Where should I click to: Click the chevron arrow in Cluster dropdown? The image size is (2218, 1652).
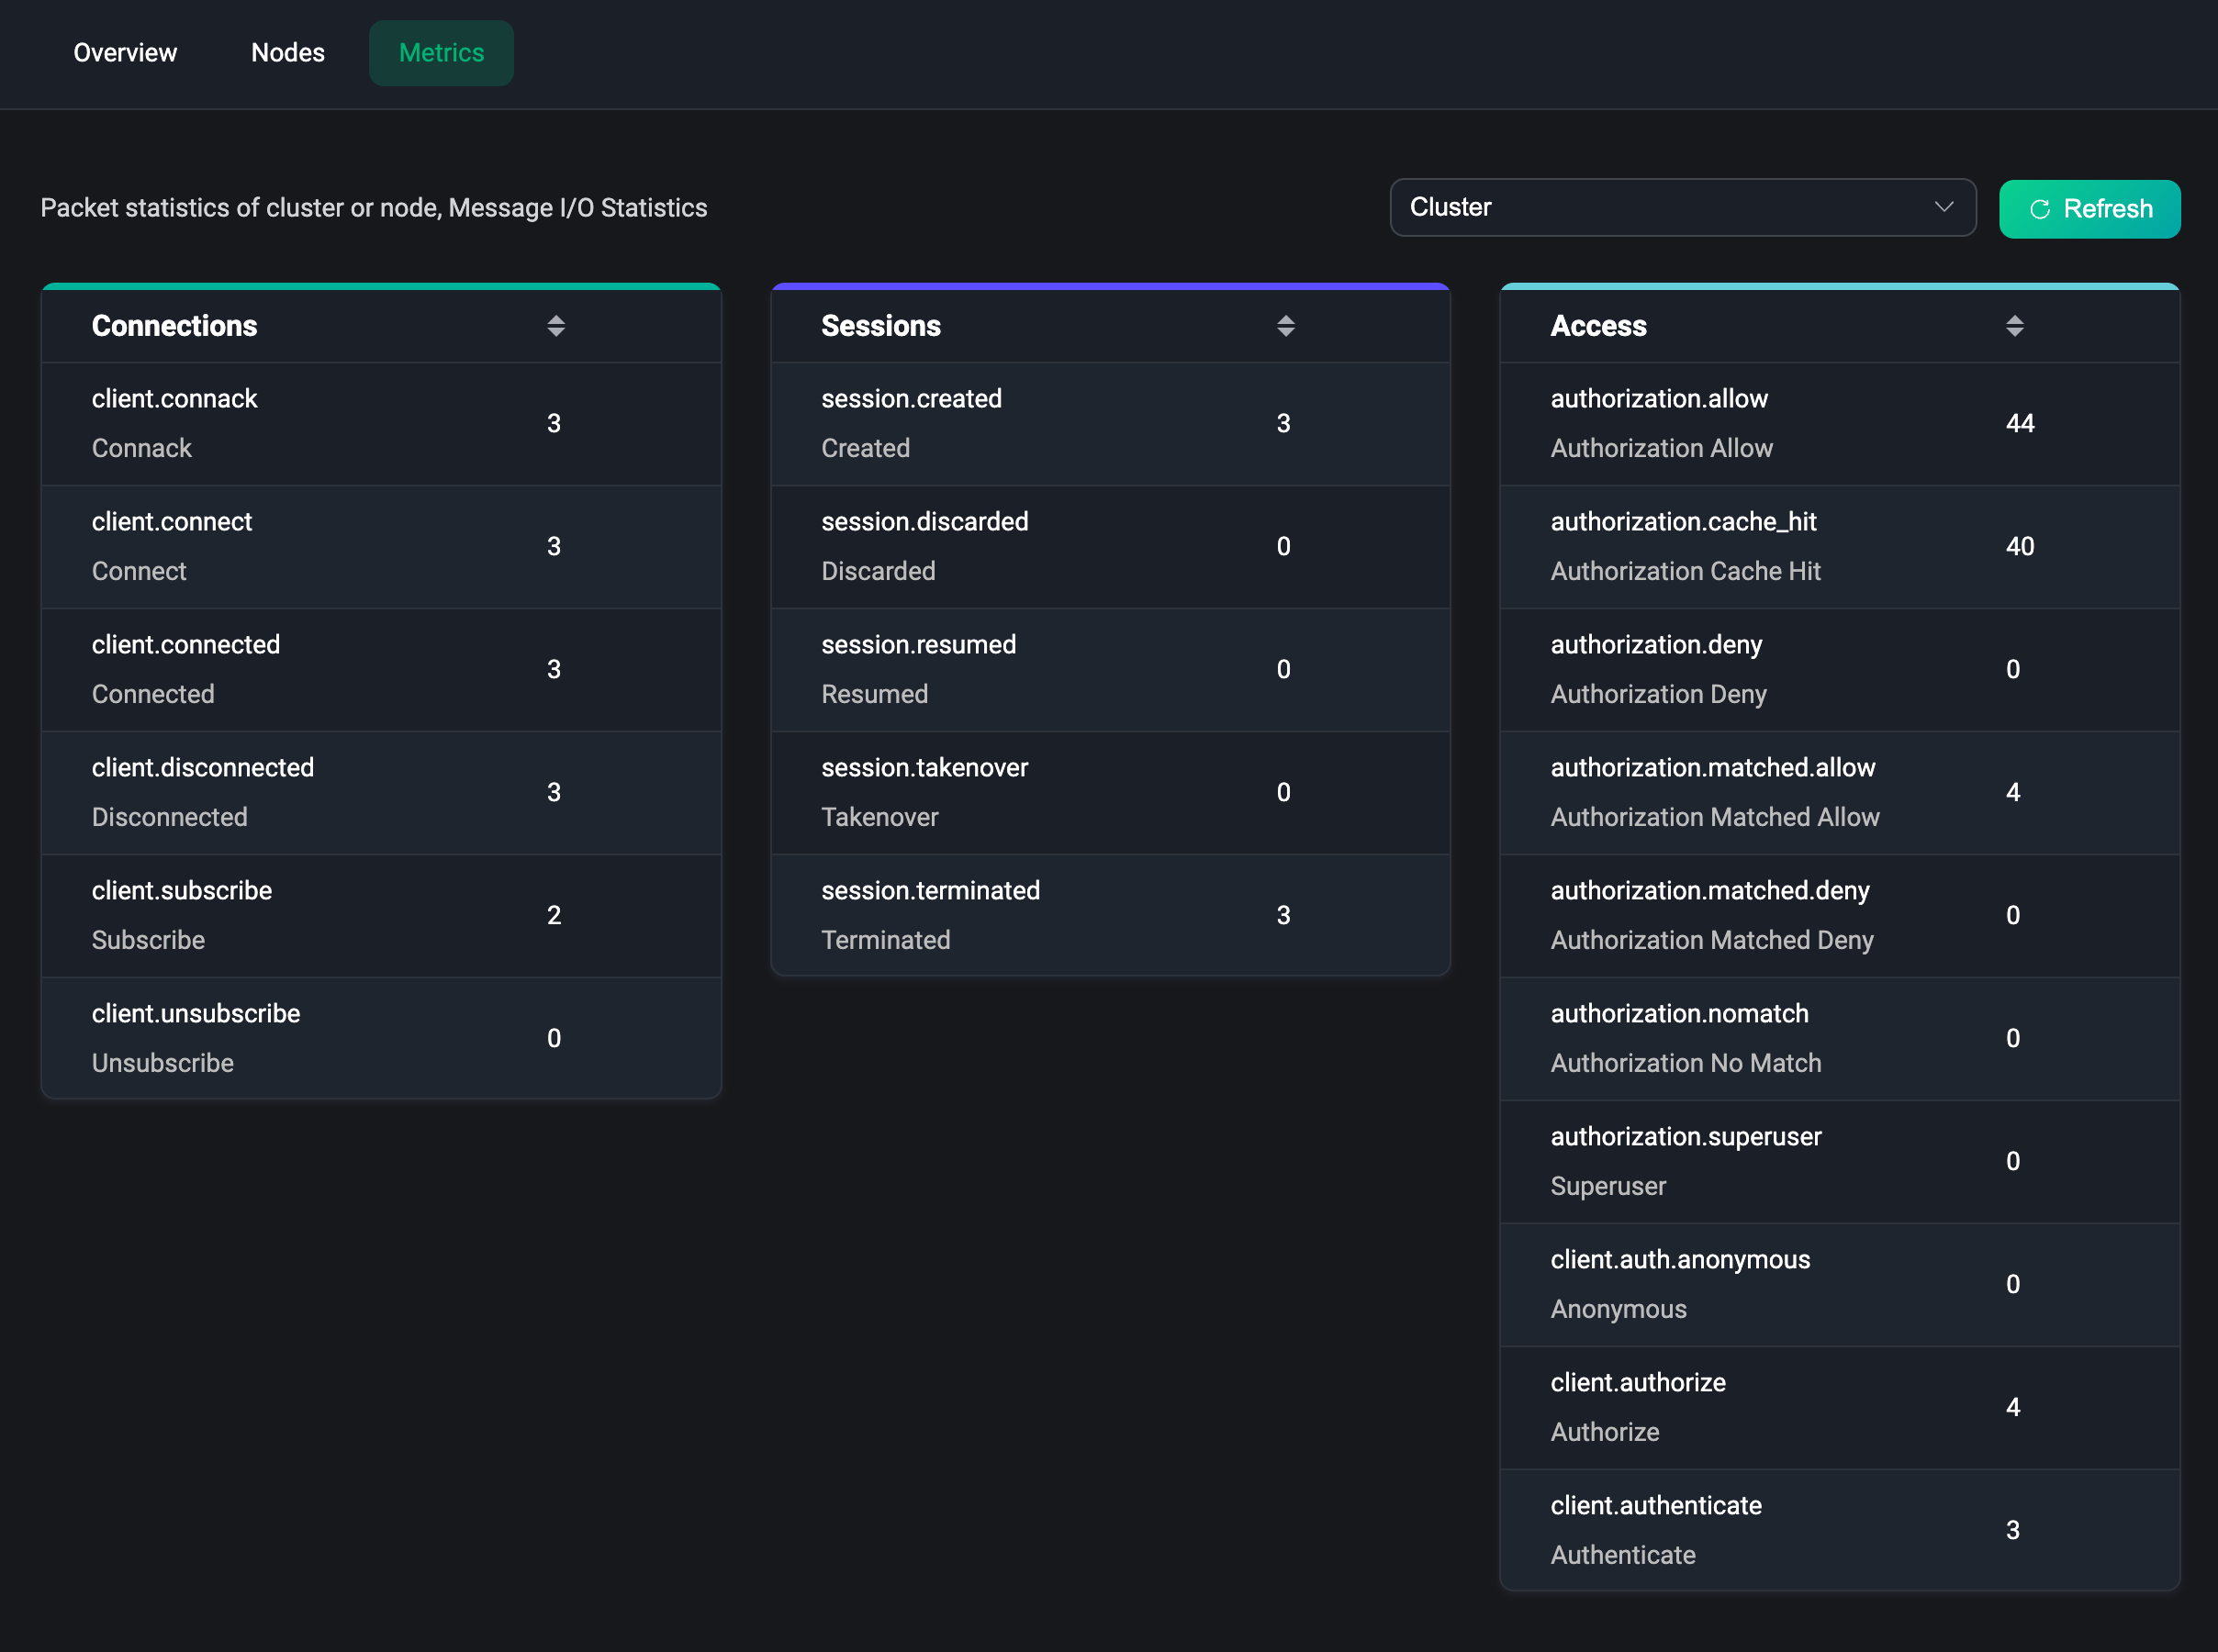[1943, 207]
